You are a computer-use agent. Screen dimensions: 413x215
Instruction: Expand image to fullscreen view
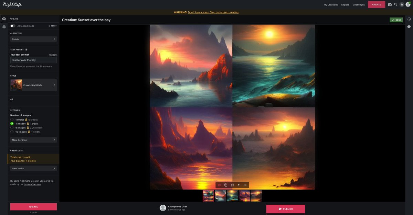pos(232,185)
